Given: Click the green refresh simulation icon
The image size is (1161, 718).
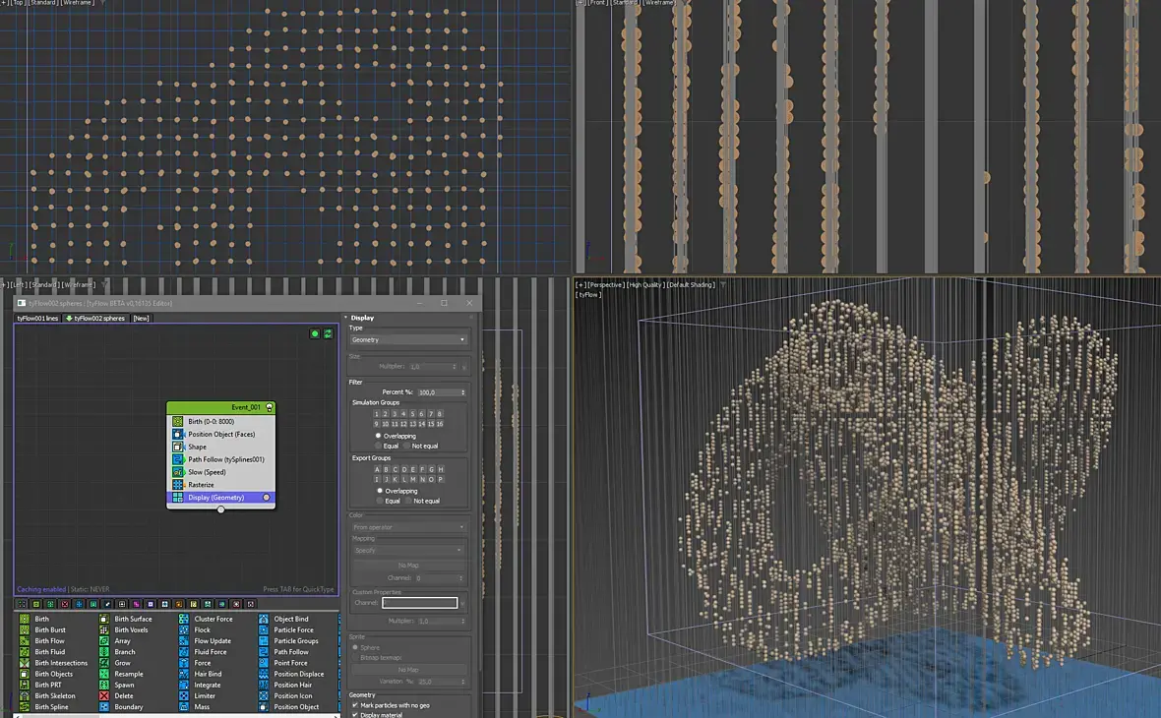Looking at the screenshot, I should (328, 333).
